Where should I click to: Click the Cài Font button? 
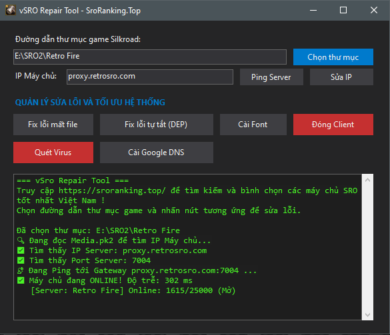pos(253,125)
